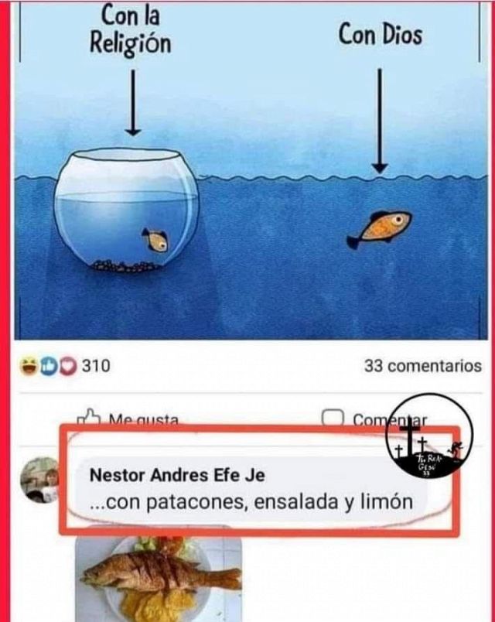
Task: Click the orange fish in the ocean
Action: click(380, 229)
